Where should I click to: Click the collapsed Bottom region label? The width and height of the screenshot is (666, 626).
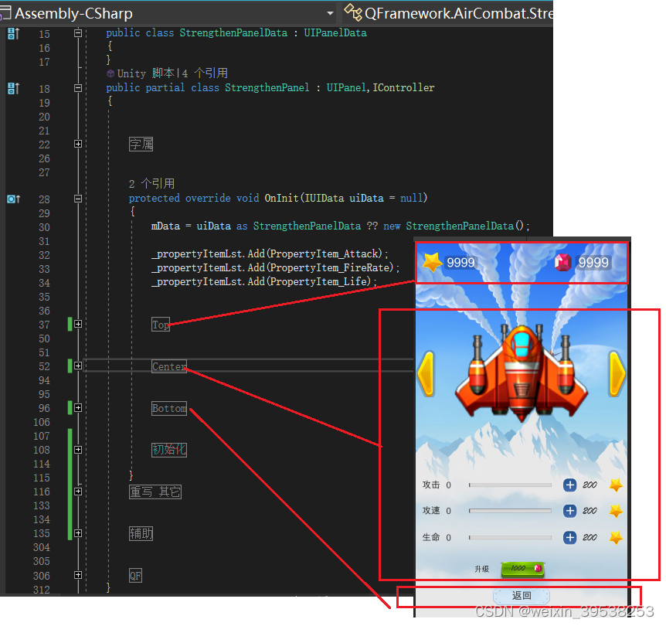click(x=169, y=408)
